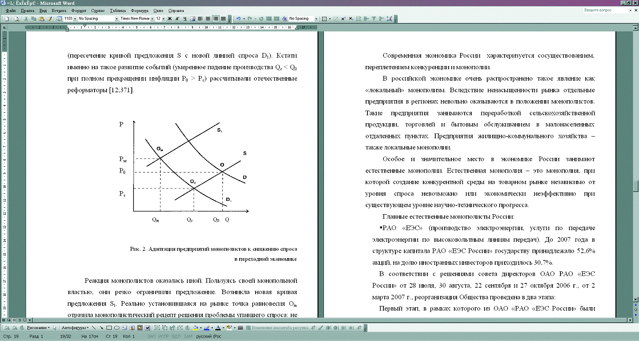Click the Рисование drawing button
The width and height of the screenshot is (639, 341).
pyautogui.click(x=38, y=328)
